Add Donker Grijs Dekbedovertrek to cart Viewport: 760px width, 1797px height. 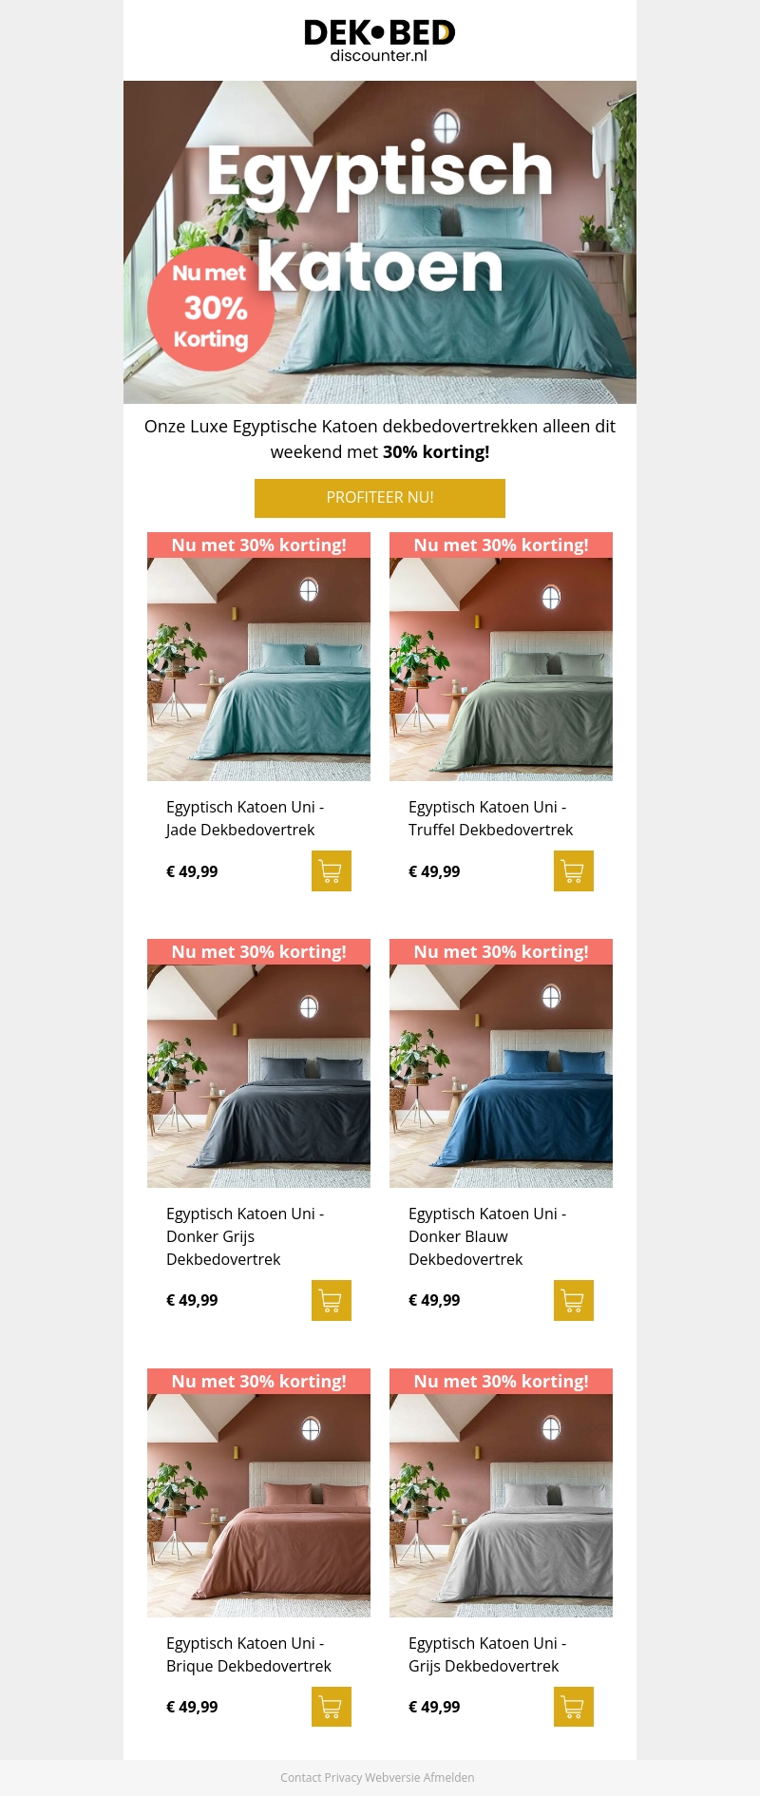point(332,1300)
